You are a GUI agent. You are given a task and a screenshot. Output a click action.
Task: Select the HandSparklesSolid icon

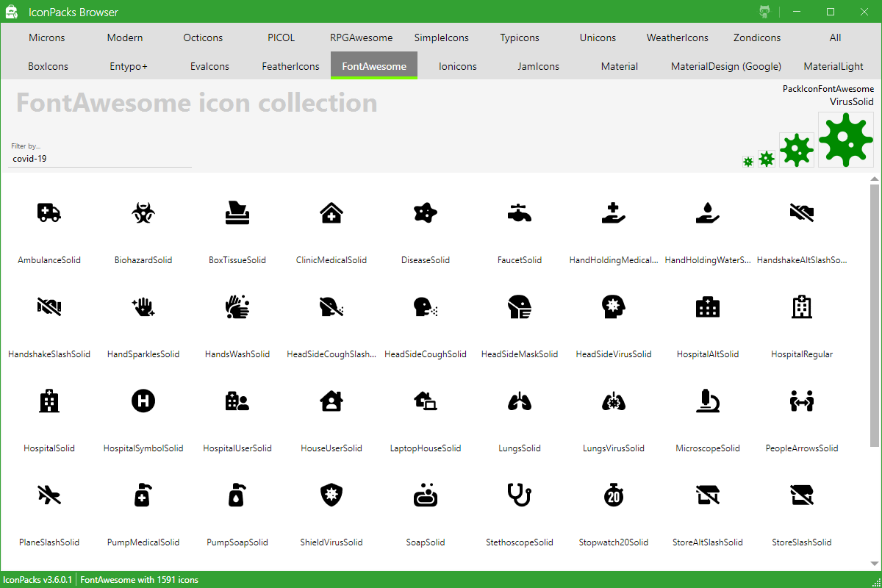(x=143, y=307)
